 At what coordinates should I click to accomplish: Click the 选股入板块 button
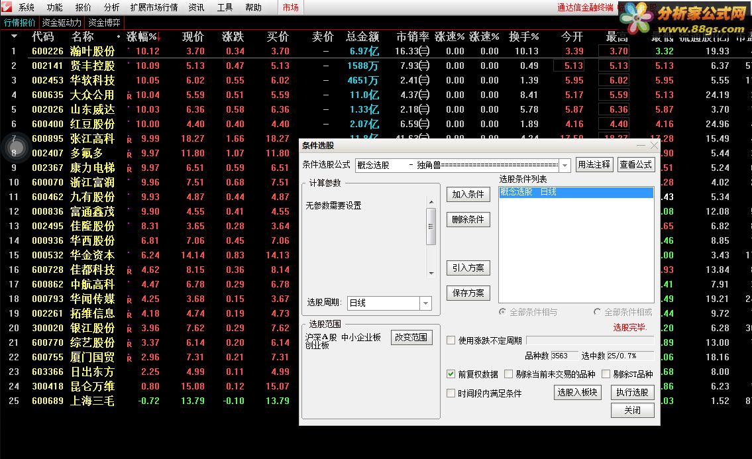pos(577,392)
